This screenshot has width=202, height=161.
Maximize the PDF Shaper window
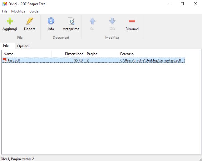[x=182, y=4]
